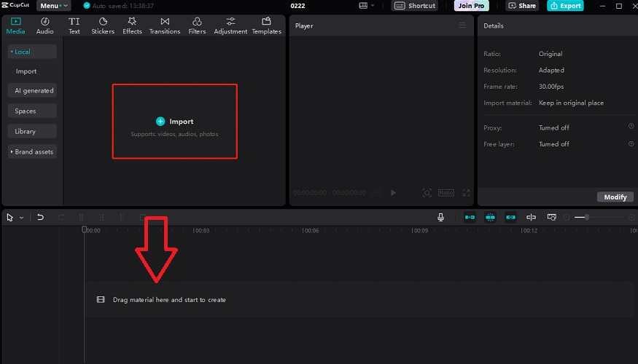Click the Undo icon
Viewport: 638px width, 364px height.
pyautogui.click(x=40, y=217)
